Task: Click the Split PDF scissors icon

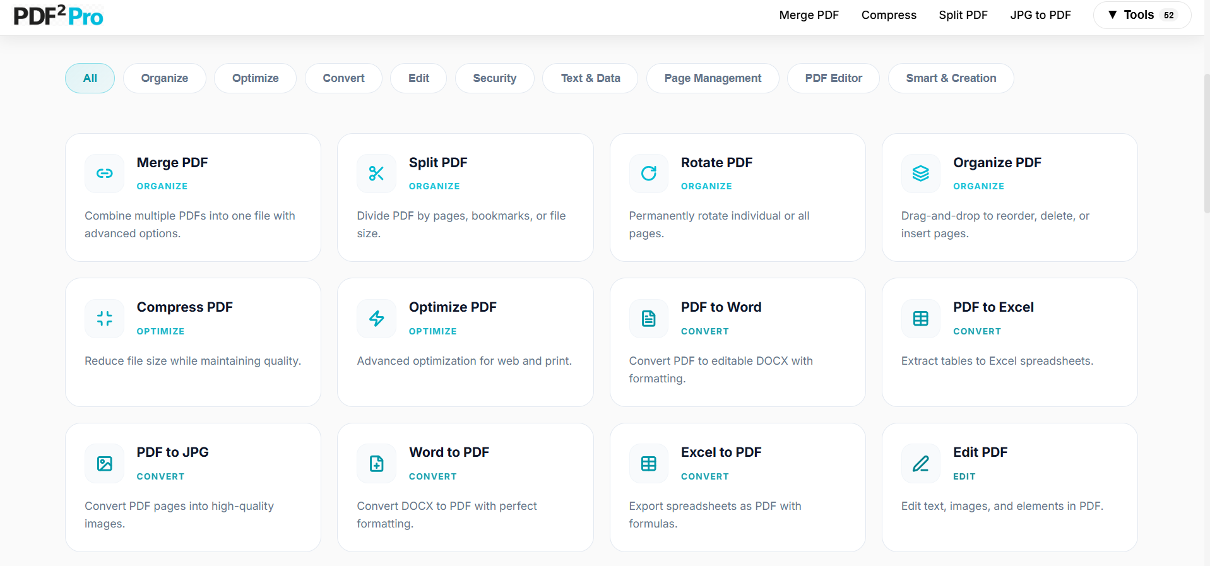Action: tap(376, 174)
